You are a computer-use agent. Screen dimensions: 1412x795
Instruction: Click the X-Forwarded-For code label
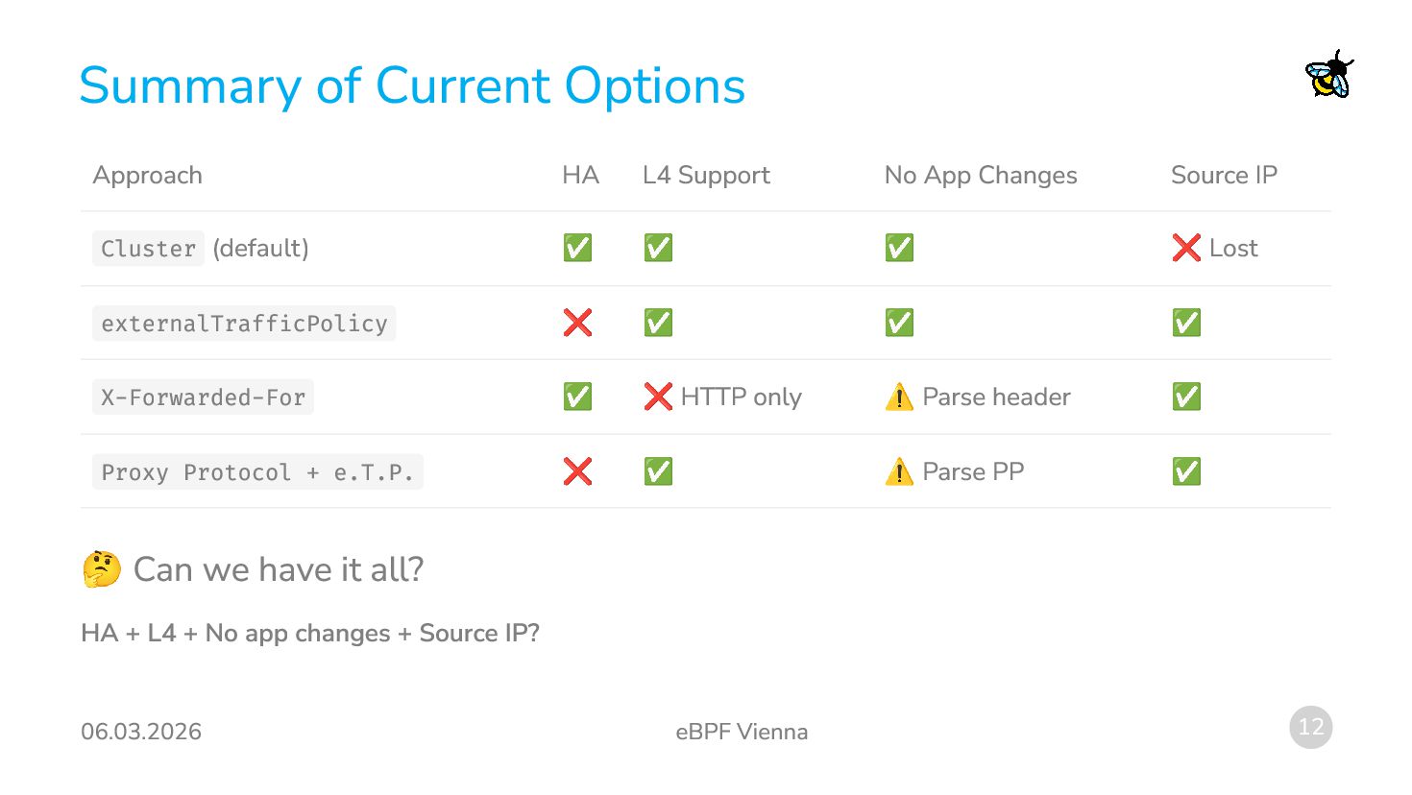[203, 397]
